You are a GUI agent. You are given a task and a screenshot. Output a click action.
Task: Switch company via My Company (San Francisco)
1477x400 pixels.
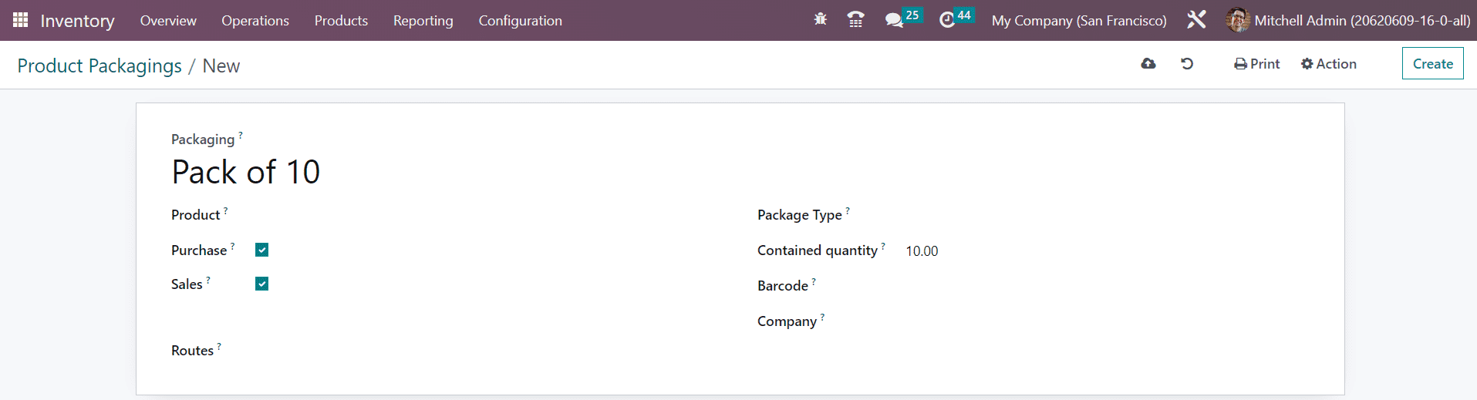click(x=1079, y=21)
